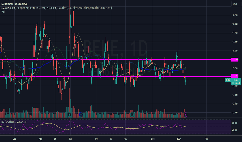
Task: Select the Vol indicator label
Action: point(3,12)
